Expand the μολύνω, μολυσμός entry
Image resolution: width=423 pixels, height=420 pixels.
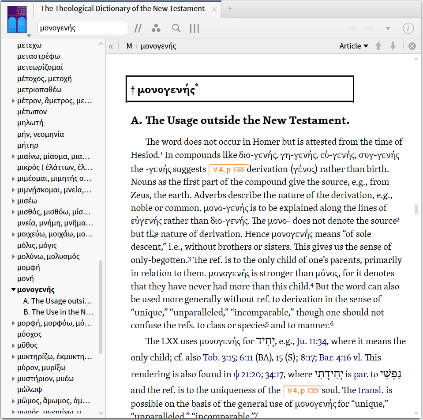[x=13, y=256]
